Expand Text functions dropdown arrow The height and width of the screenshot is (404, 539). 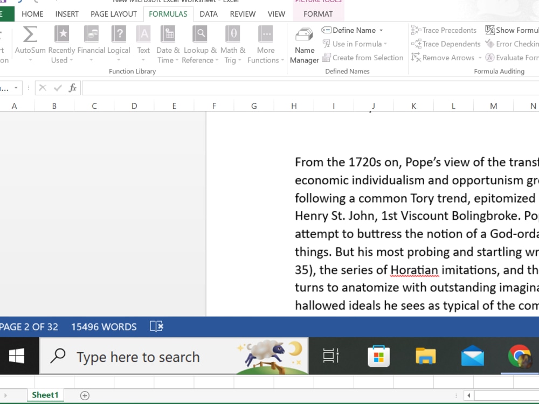[143, 60]
